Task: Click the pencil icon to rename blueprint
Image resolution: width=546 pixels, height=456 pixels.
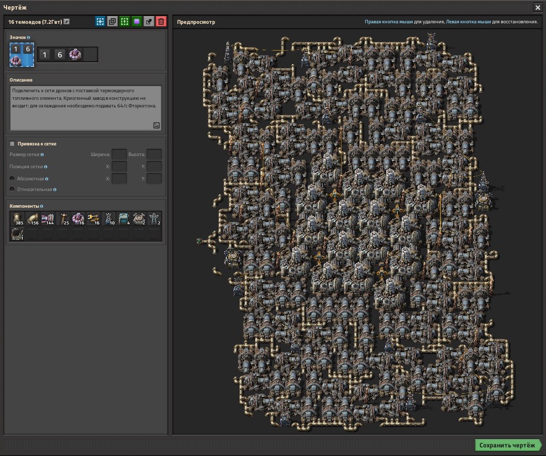Action: tap(66, 22)
